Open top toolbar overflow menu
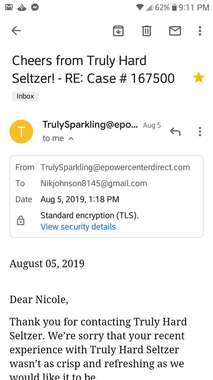 pos(200,31)
